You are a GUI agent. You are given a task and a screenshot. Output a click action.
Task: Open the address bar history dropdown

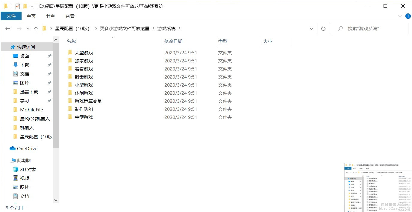click(x=312, y=28)
